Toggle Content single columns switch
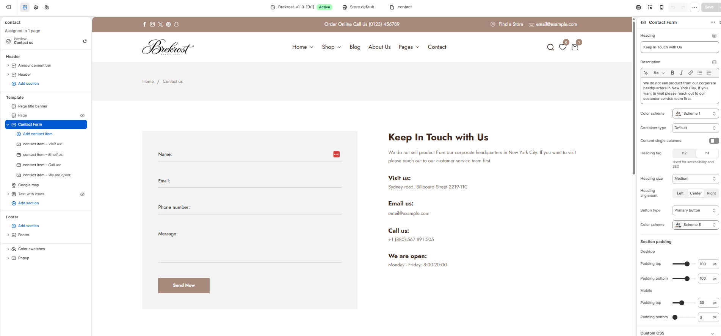The width and height of the screenshot is (721, 336). (714, 141)
